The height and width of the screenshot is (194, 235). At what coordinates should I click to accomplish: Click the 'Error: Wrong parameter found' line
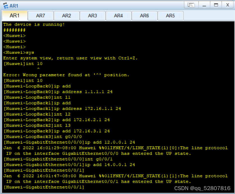click(x=66, y=75)
